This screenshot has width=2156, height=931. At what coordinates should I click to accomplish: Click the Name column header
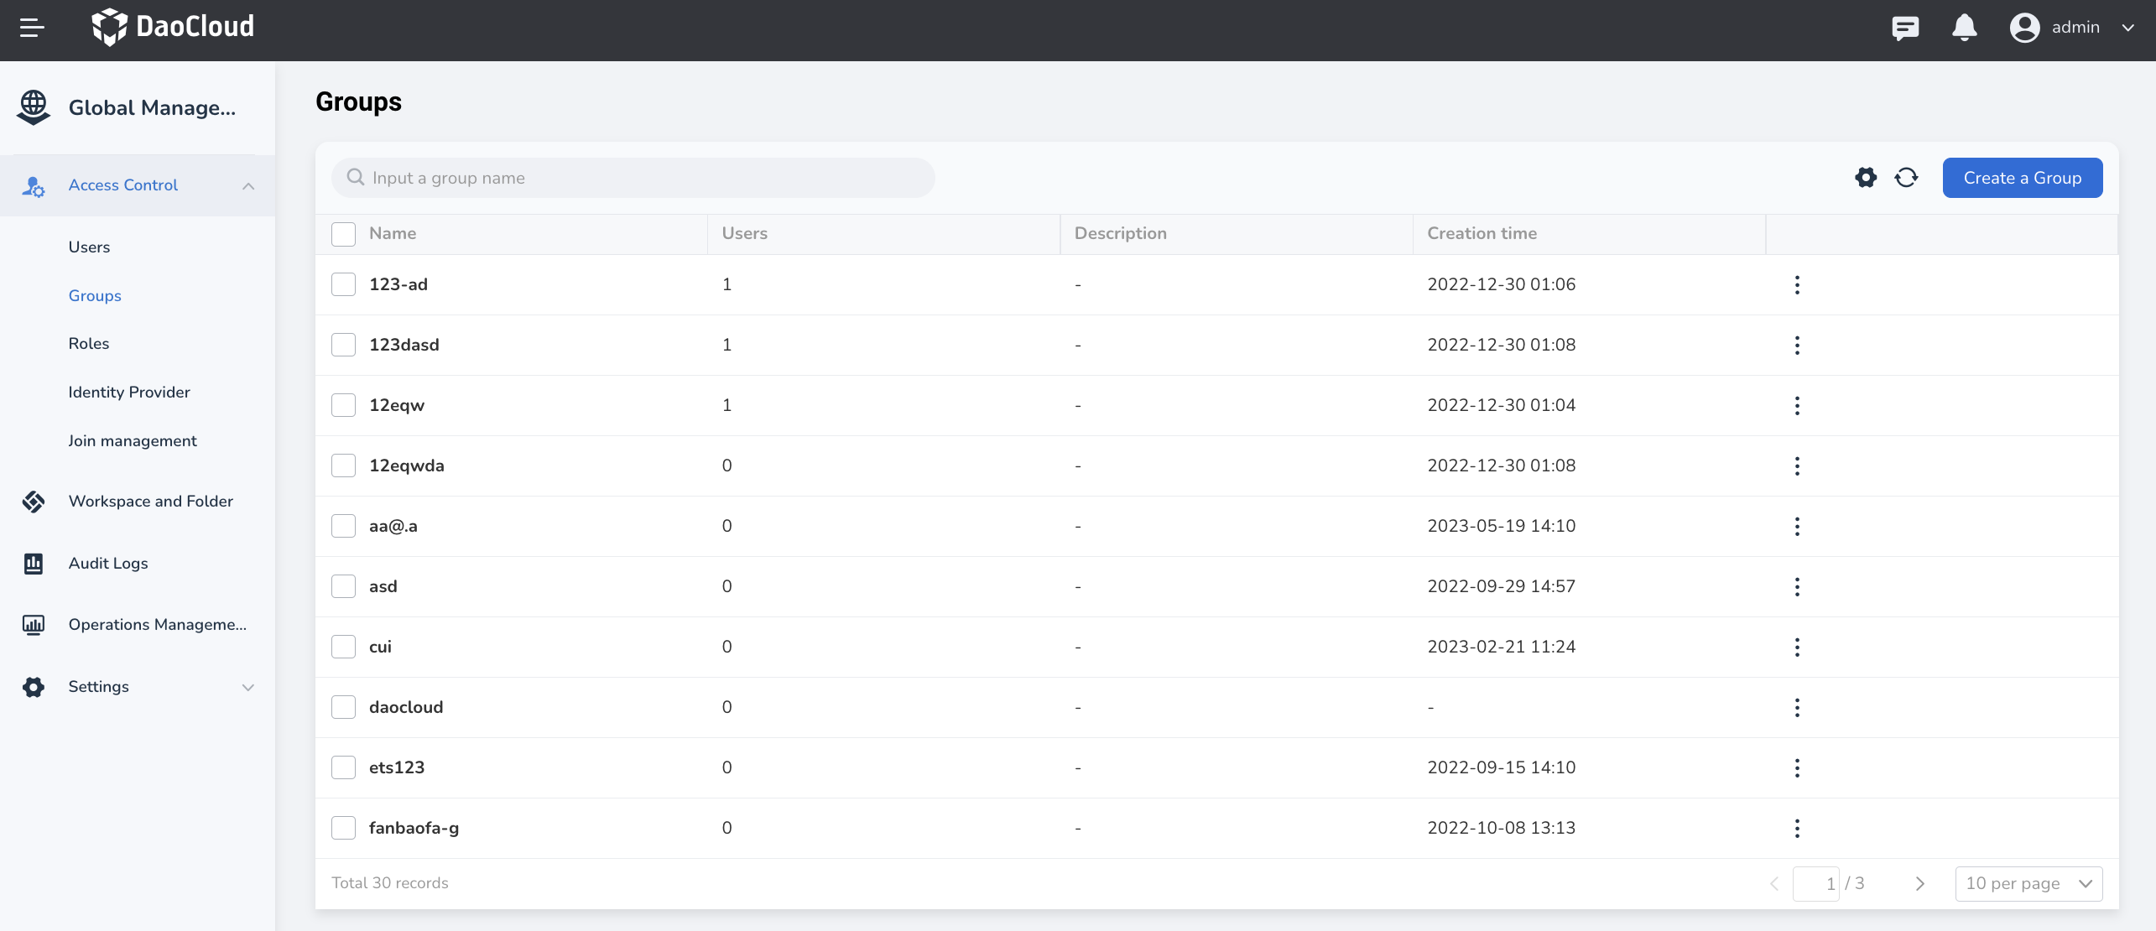393,234
